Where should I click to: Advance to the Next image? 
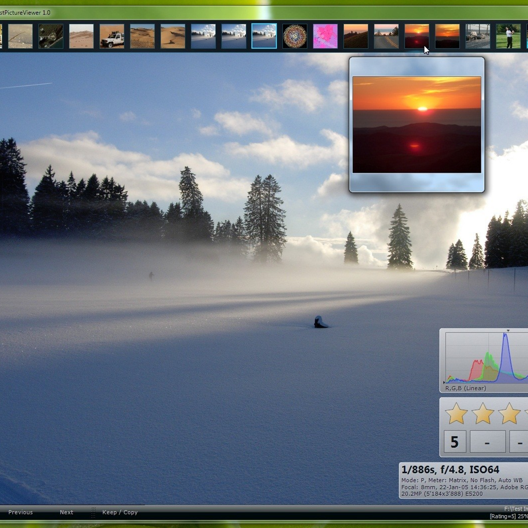(66, 512)
